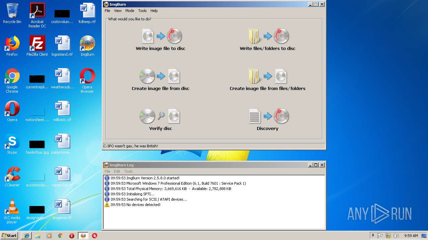Select the Opera Browser desktop icon
Screen dimensions: 428x240
point(87,81)
